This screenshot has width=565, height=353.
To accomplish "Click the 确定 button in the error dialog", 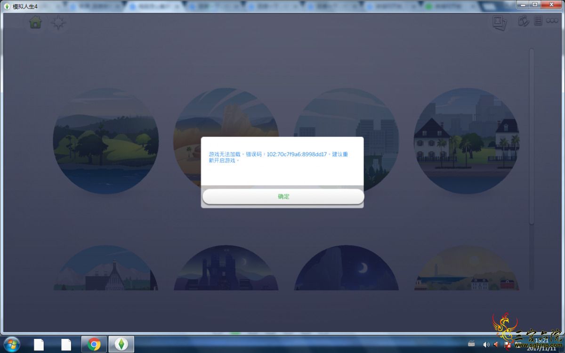I will [x=283, y=196].
